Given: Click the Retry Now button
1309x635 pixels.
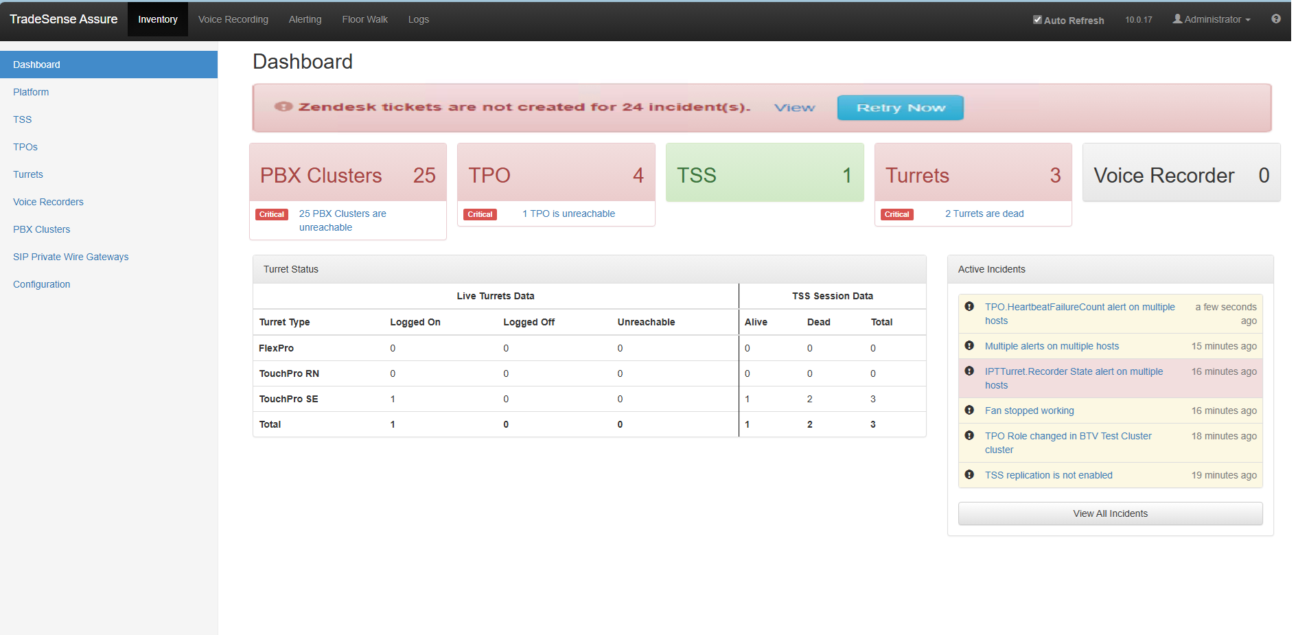Looking at the screenshot, I should [901, 108].
